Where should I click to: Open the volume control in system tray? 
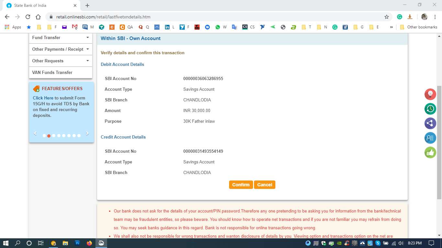401,243
